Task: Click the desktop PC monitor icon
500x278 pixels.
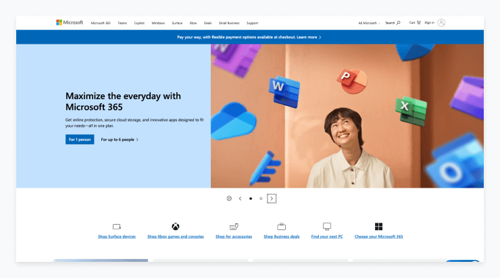Action: pyautogui.click(x=327, y=227)
